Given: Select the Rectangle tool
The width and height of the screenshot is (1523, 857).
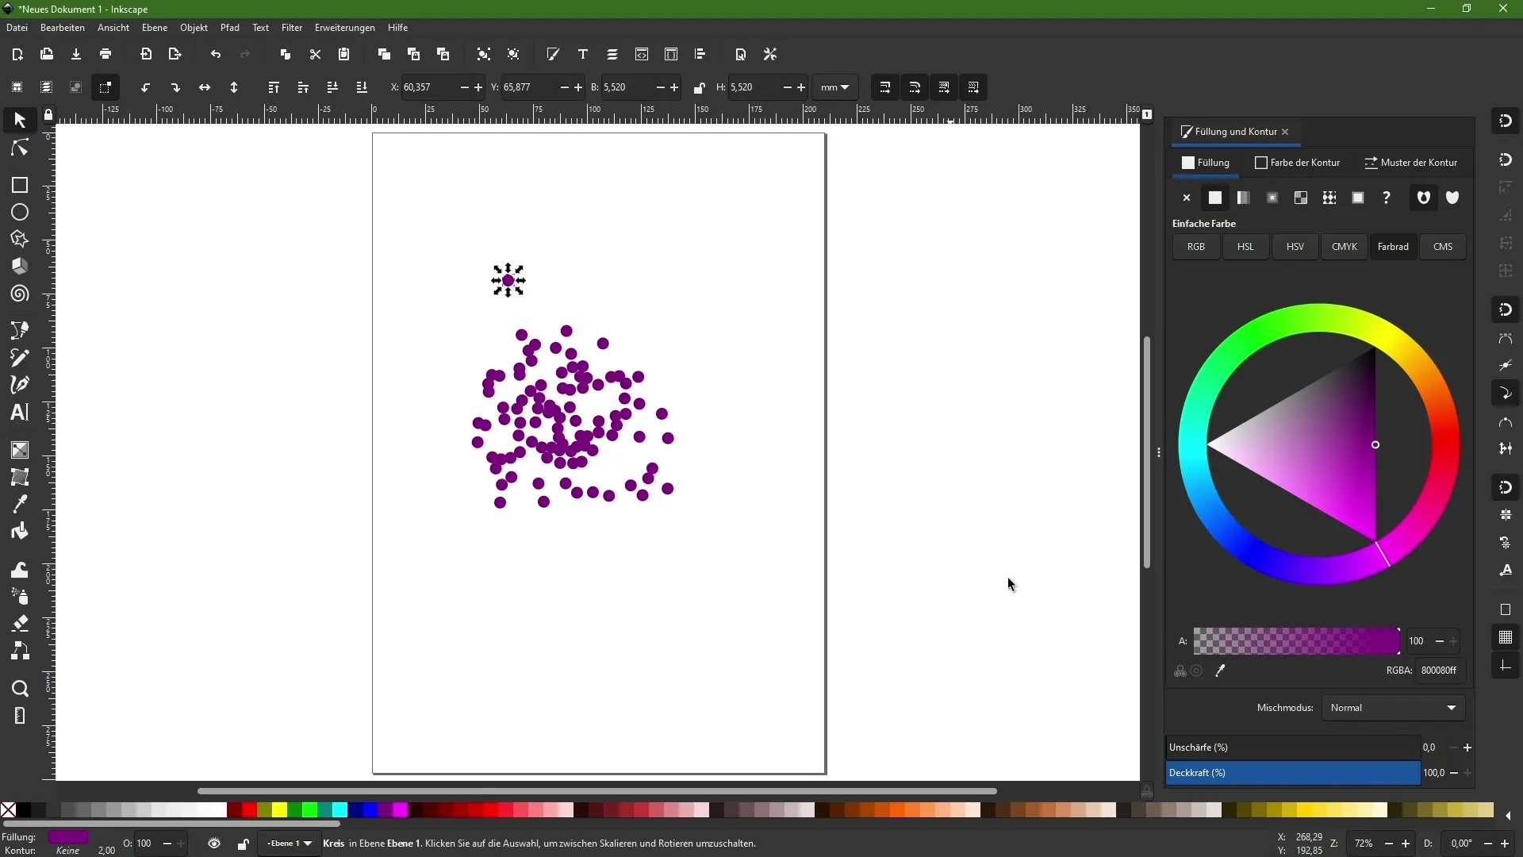Looking at the screenshot, I should [x=20, y=185].
